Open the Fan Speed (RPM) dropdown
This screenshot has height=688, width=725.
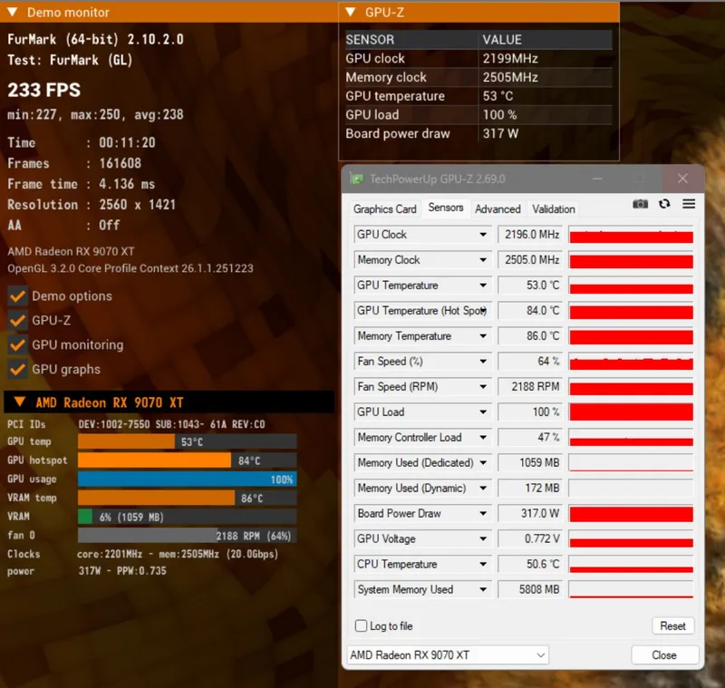[x=483, y=386]
